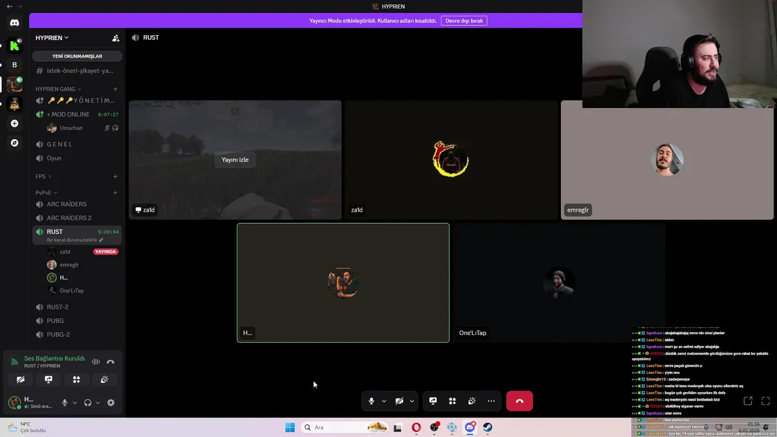Set channel status via Bir kanal durumu belirle
This screenshot has height=437, width=777.
point(75,240)
